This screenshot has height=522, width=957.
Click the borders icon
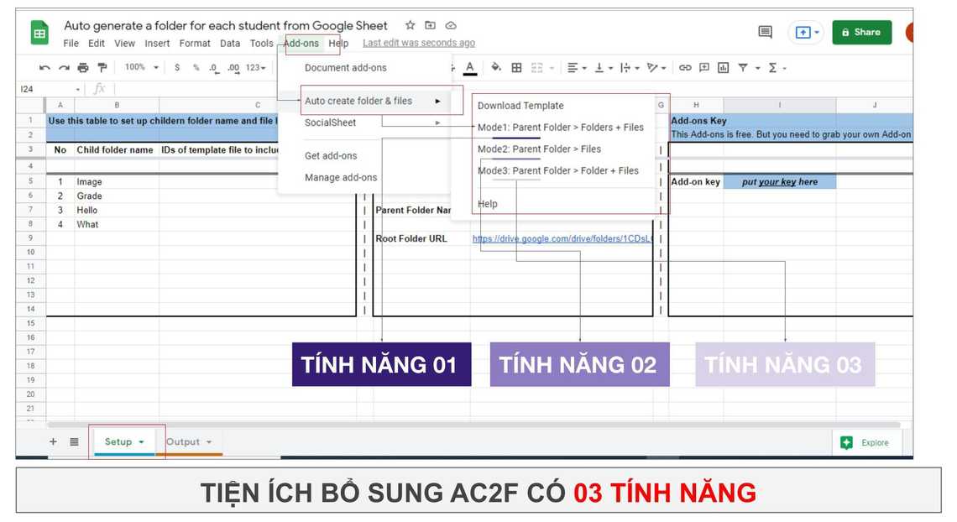(x=516, y=68)
